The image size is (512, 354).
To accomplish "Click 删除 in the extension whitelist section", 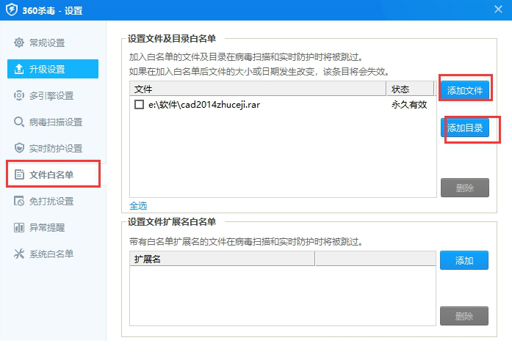I will 464,316.
